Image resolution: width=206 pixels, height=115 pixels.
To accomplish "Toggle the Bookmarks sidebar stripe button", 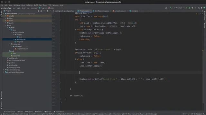I will click(x=1, y=95).
